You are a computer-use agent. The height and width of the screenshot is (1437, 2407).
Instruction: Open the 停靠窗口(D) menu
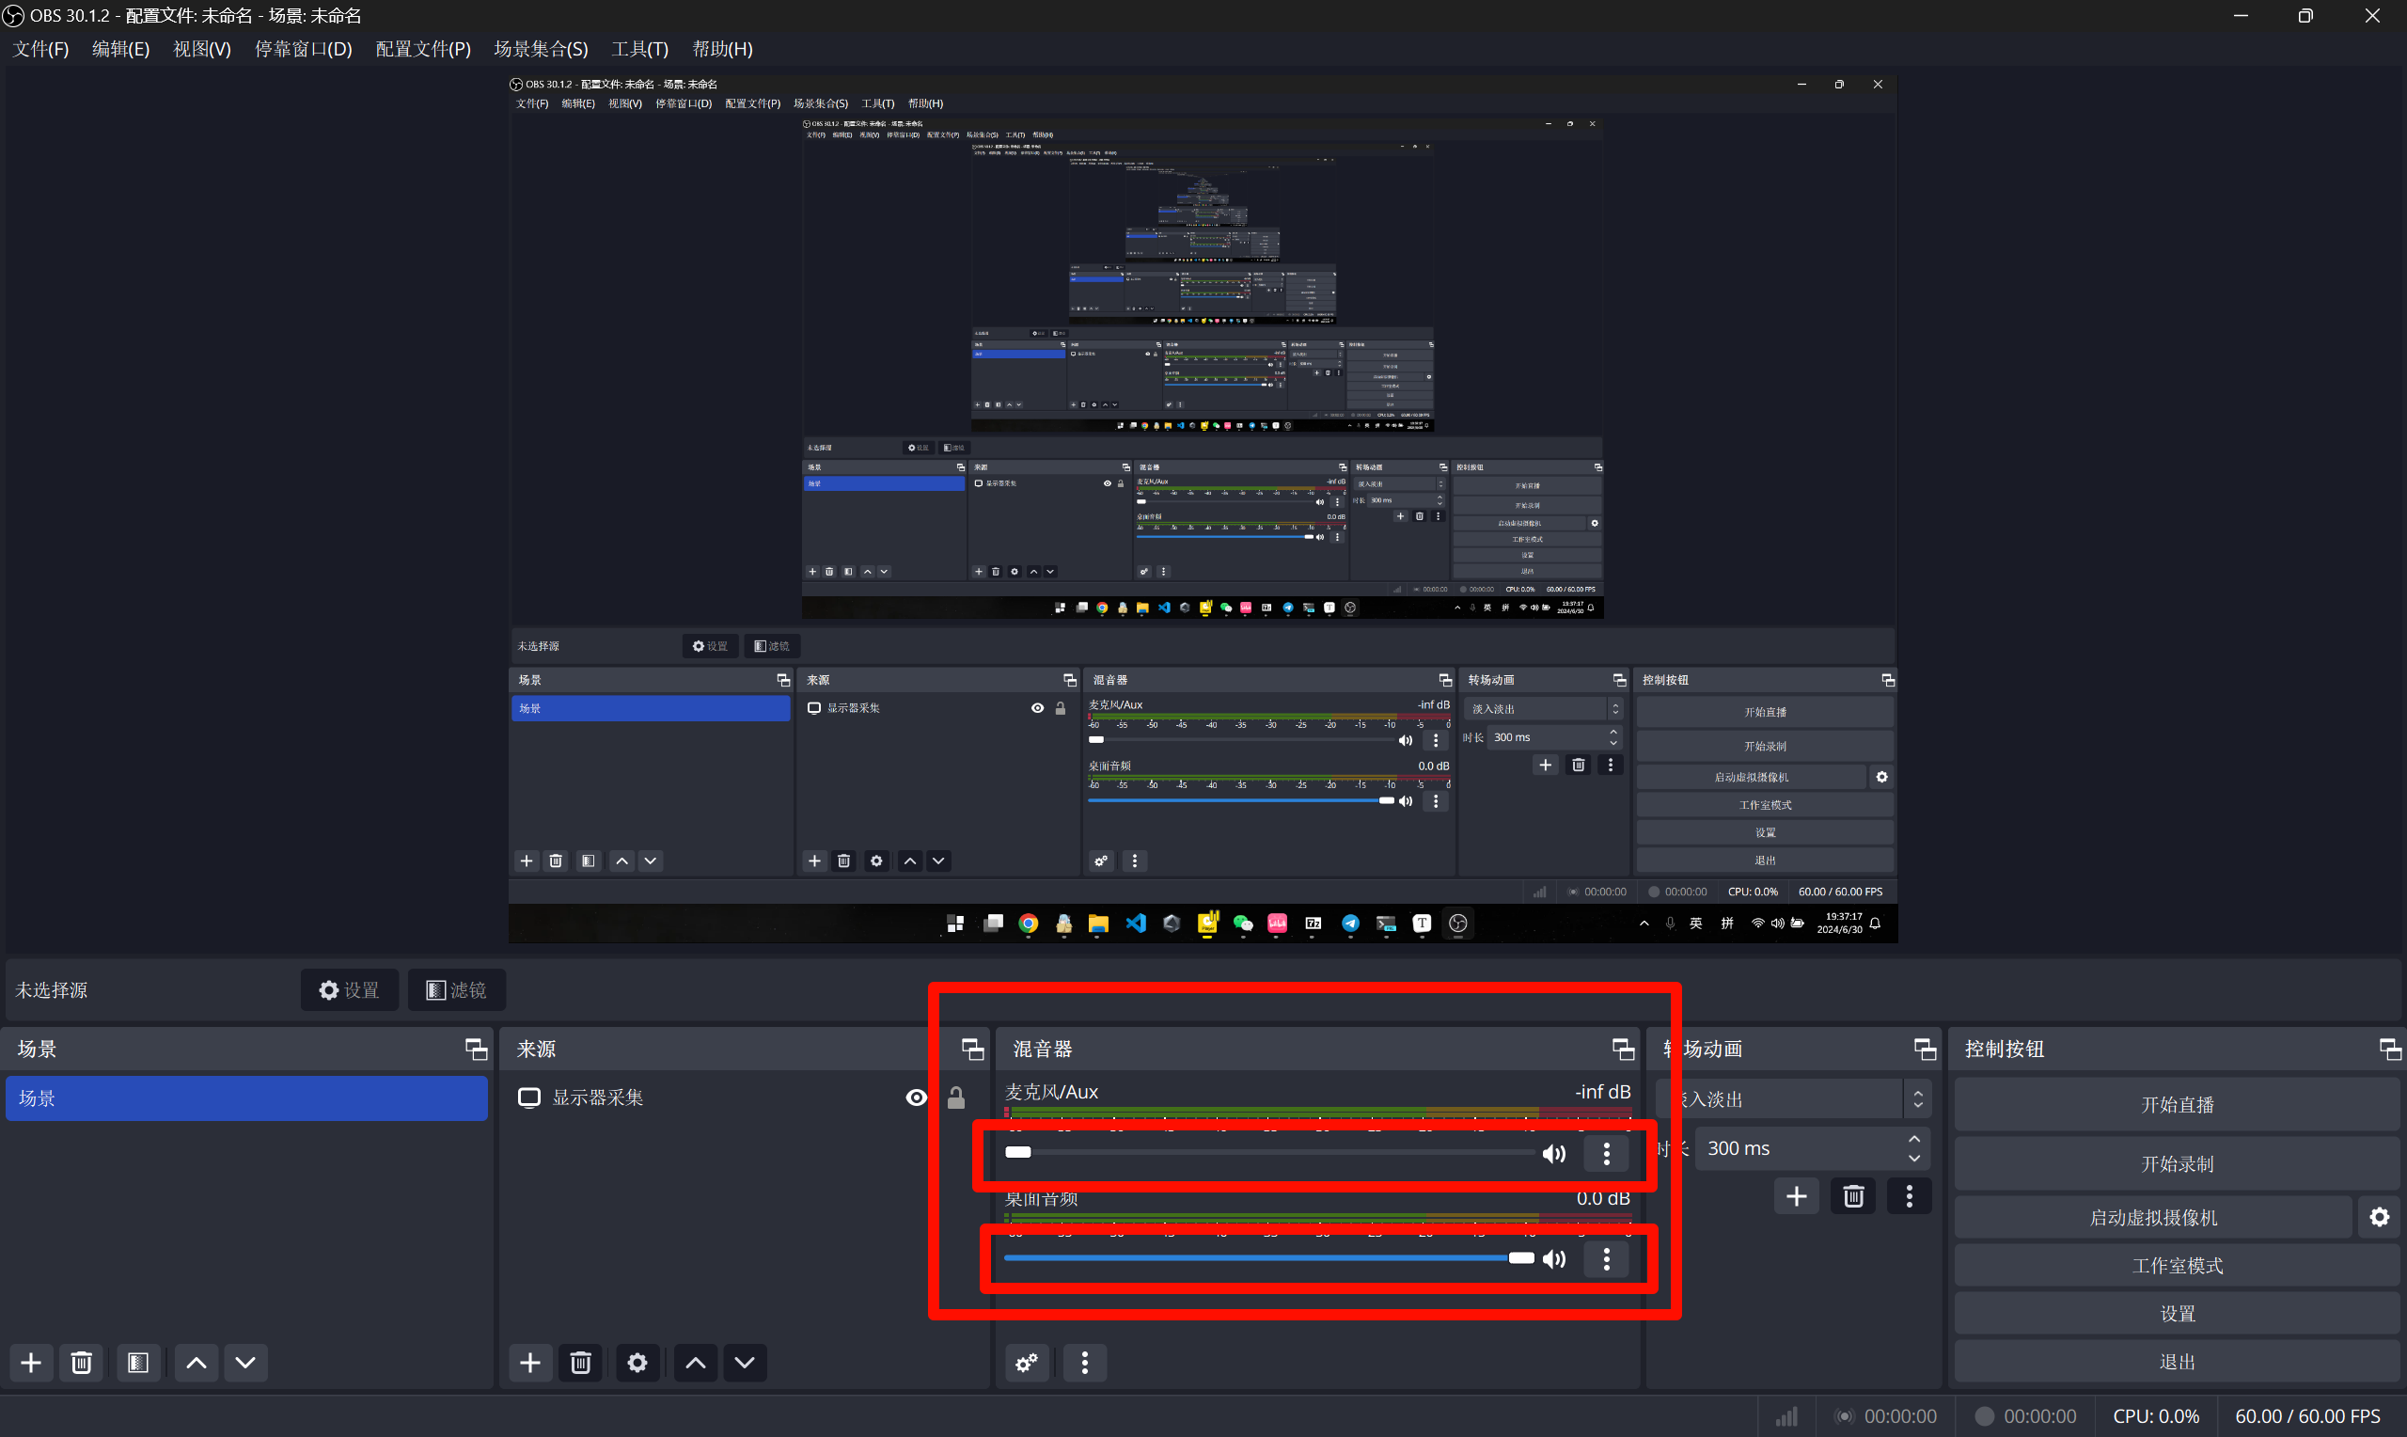[303, 48]
